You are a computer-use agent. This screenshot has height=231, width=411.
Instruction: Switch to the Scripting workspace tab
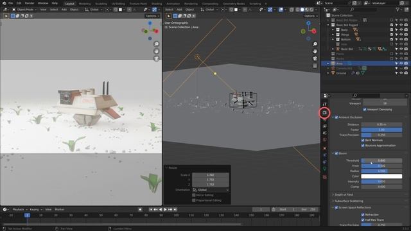click(255, 4)
